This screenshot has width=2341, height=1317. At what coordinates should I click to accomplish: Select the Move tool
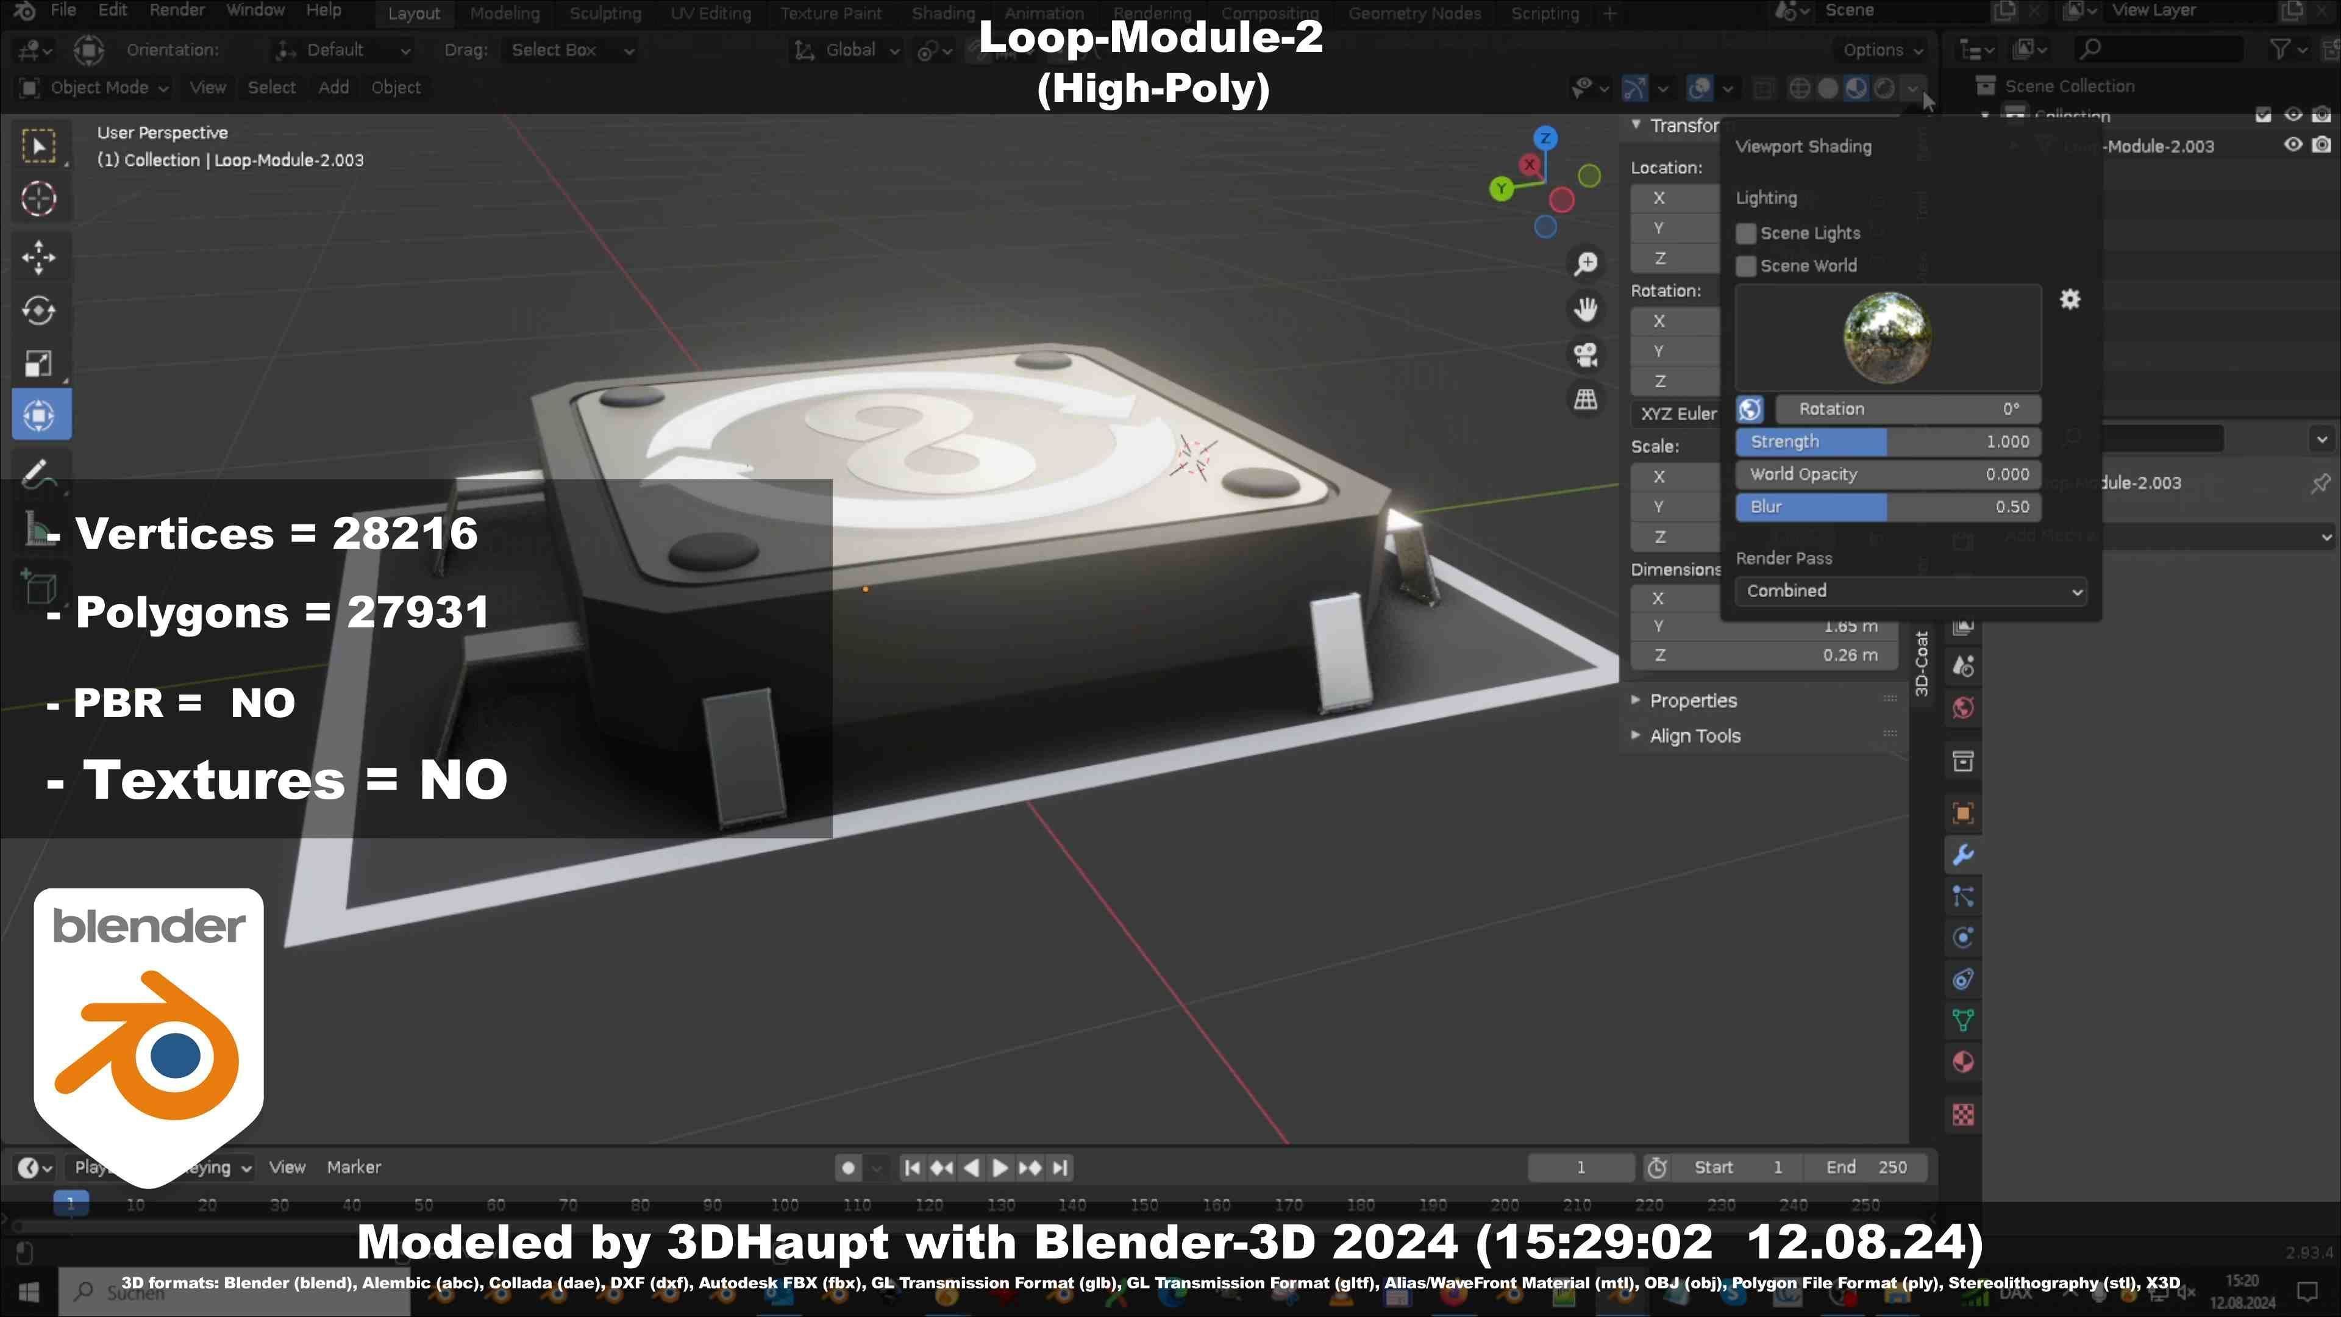click(x=39, y=257)
